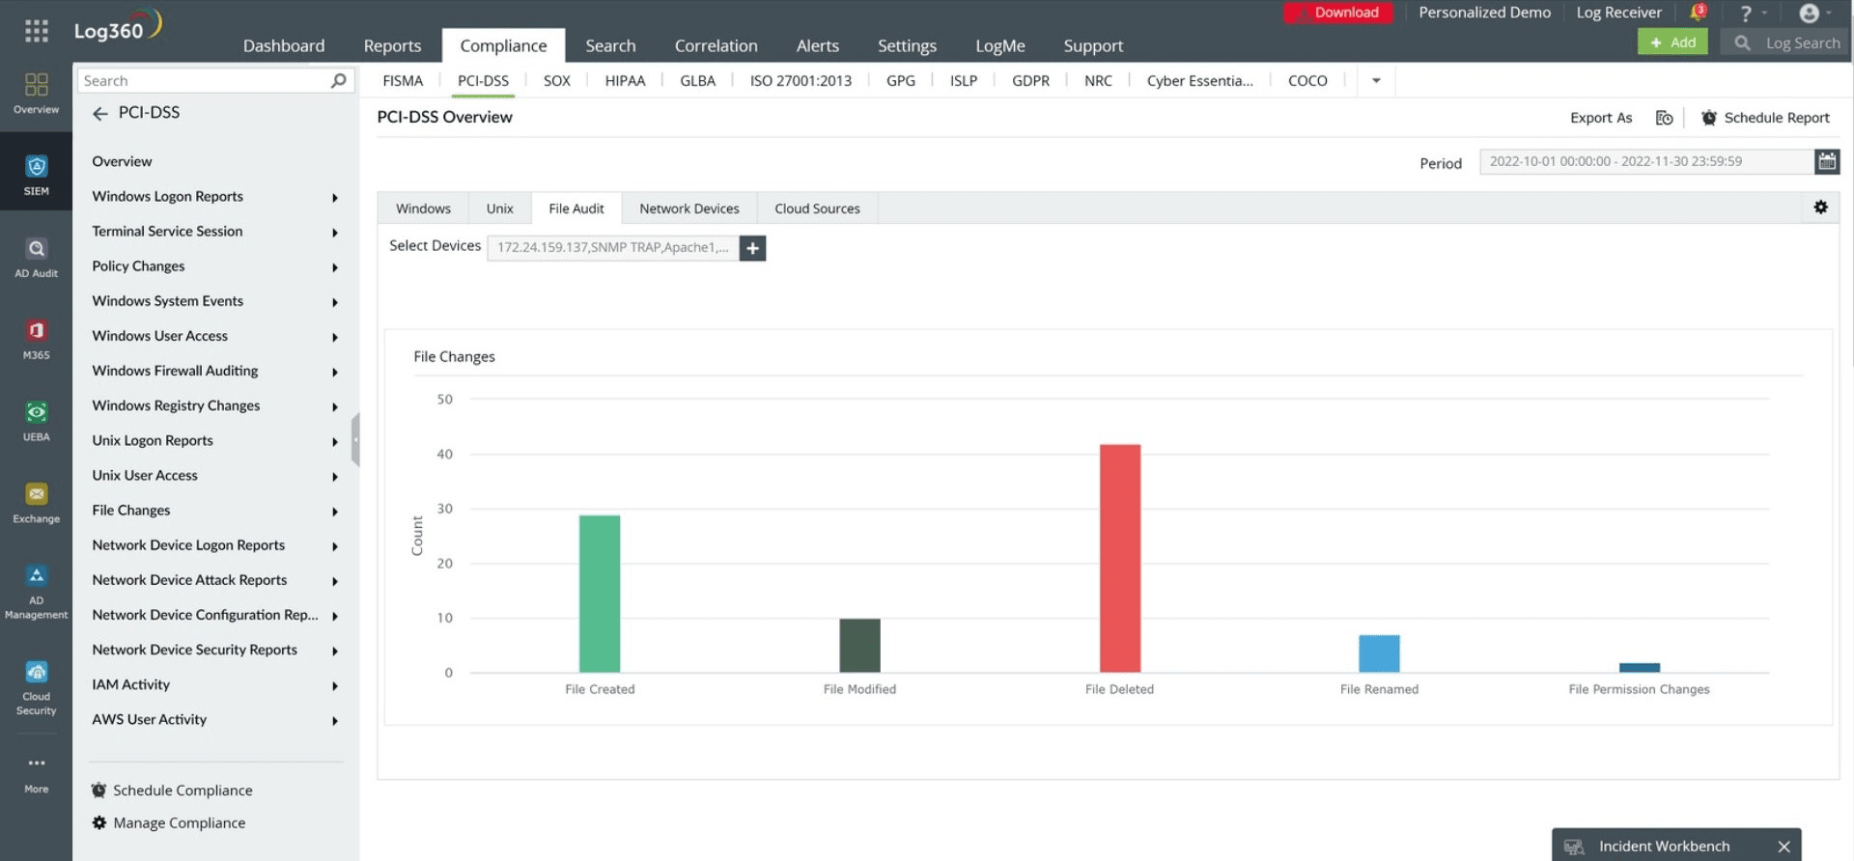Open AWS User Activity reports item
Screen dimensions: 1854x861
tap(150, 720)
